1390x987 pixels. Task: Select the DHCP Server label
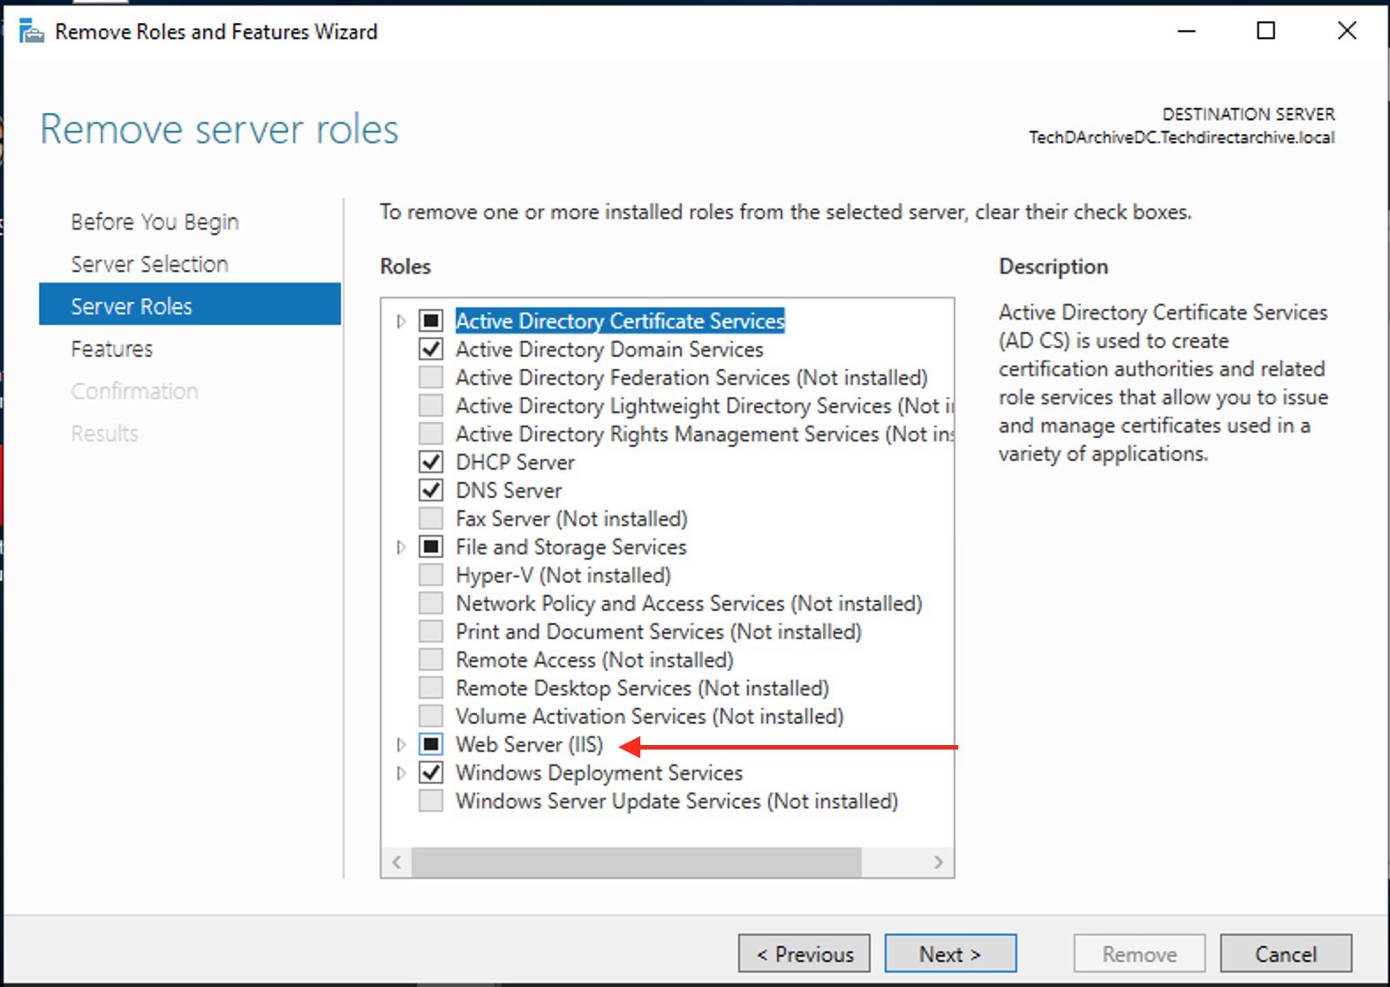point(515,462)
